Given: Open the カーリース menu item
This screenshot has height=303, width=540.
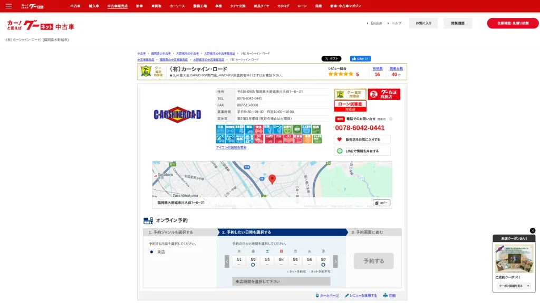Looking at the screenshot, I should coord(177,6).
